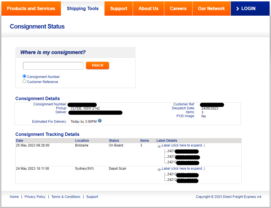Open the Privacy Policy footer link

35,197
